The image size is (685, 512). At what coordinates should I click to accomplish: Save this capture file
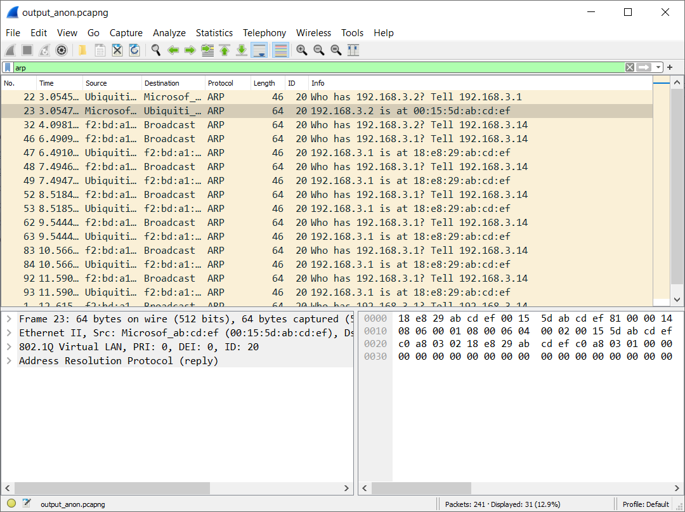pos(100,50)
